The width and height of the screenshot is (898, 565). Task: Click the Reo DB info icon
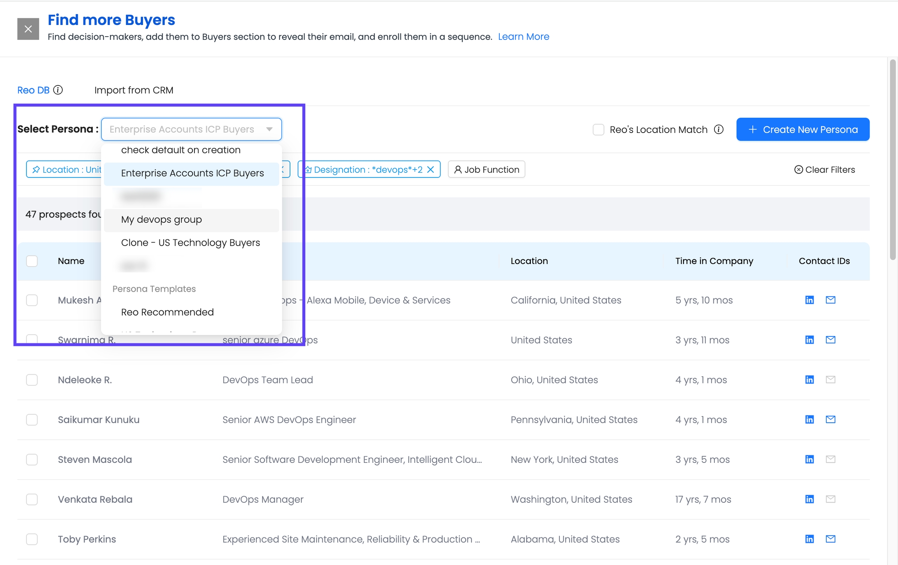58,90
